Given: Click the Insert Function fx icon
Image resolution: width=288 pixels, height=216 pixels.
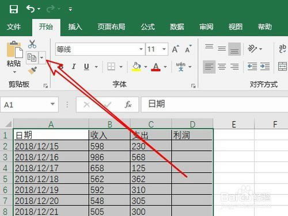Looking at the screenshot, I should pos(128,105).
